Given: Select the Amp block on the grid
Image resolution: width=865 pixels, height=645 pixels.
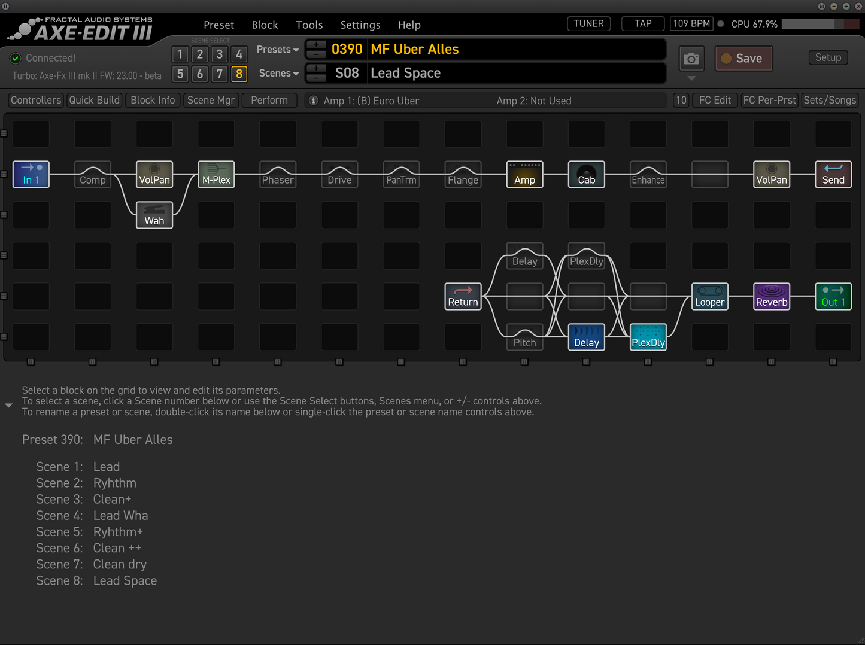Looking at the screenshot, I should (524, 174).
